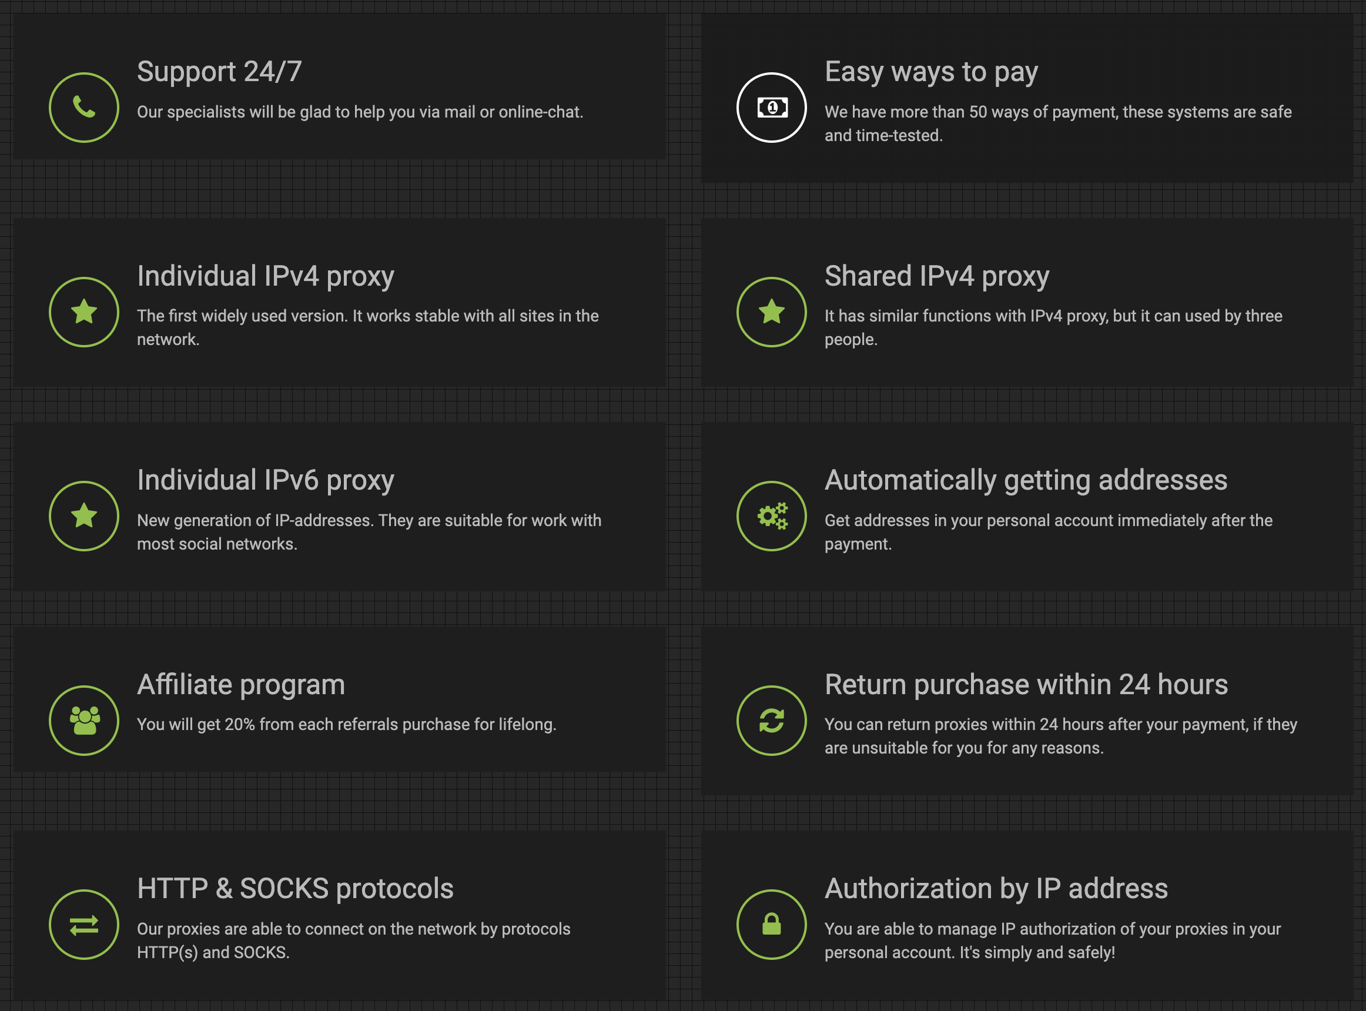Click the refresh arrows icon for returns

[x=772, y=720]
